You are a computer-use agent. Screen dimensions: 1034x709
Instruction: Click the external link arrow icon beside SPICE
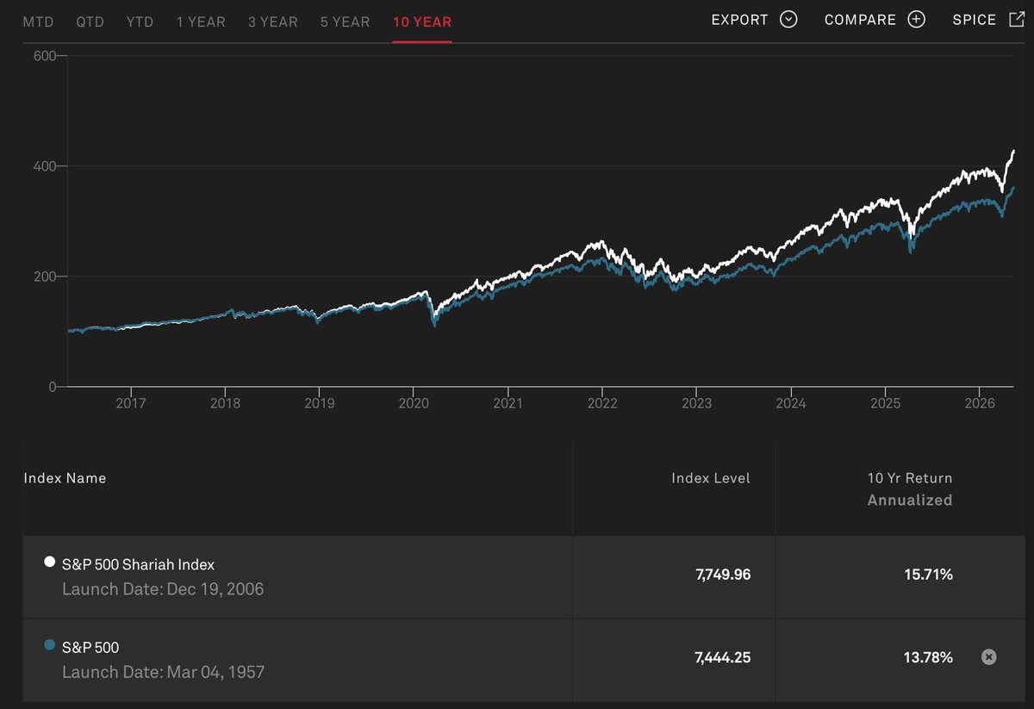[1016, 19]
